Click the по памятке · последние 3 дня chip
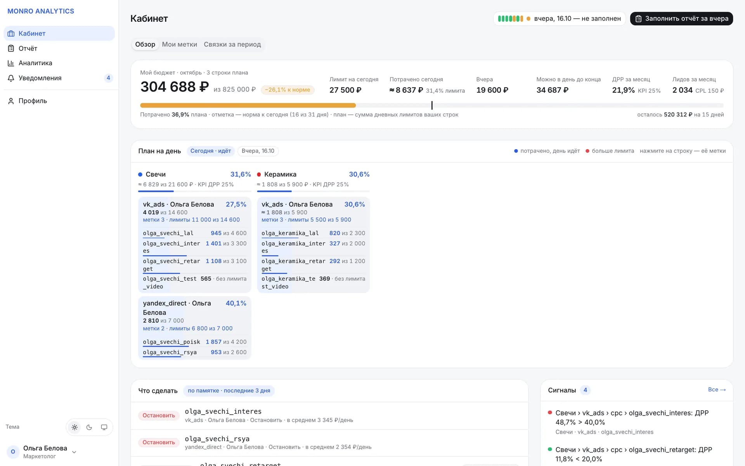 pyautogui.click(x=229, y=391)
